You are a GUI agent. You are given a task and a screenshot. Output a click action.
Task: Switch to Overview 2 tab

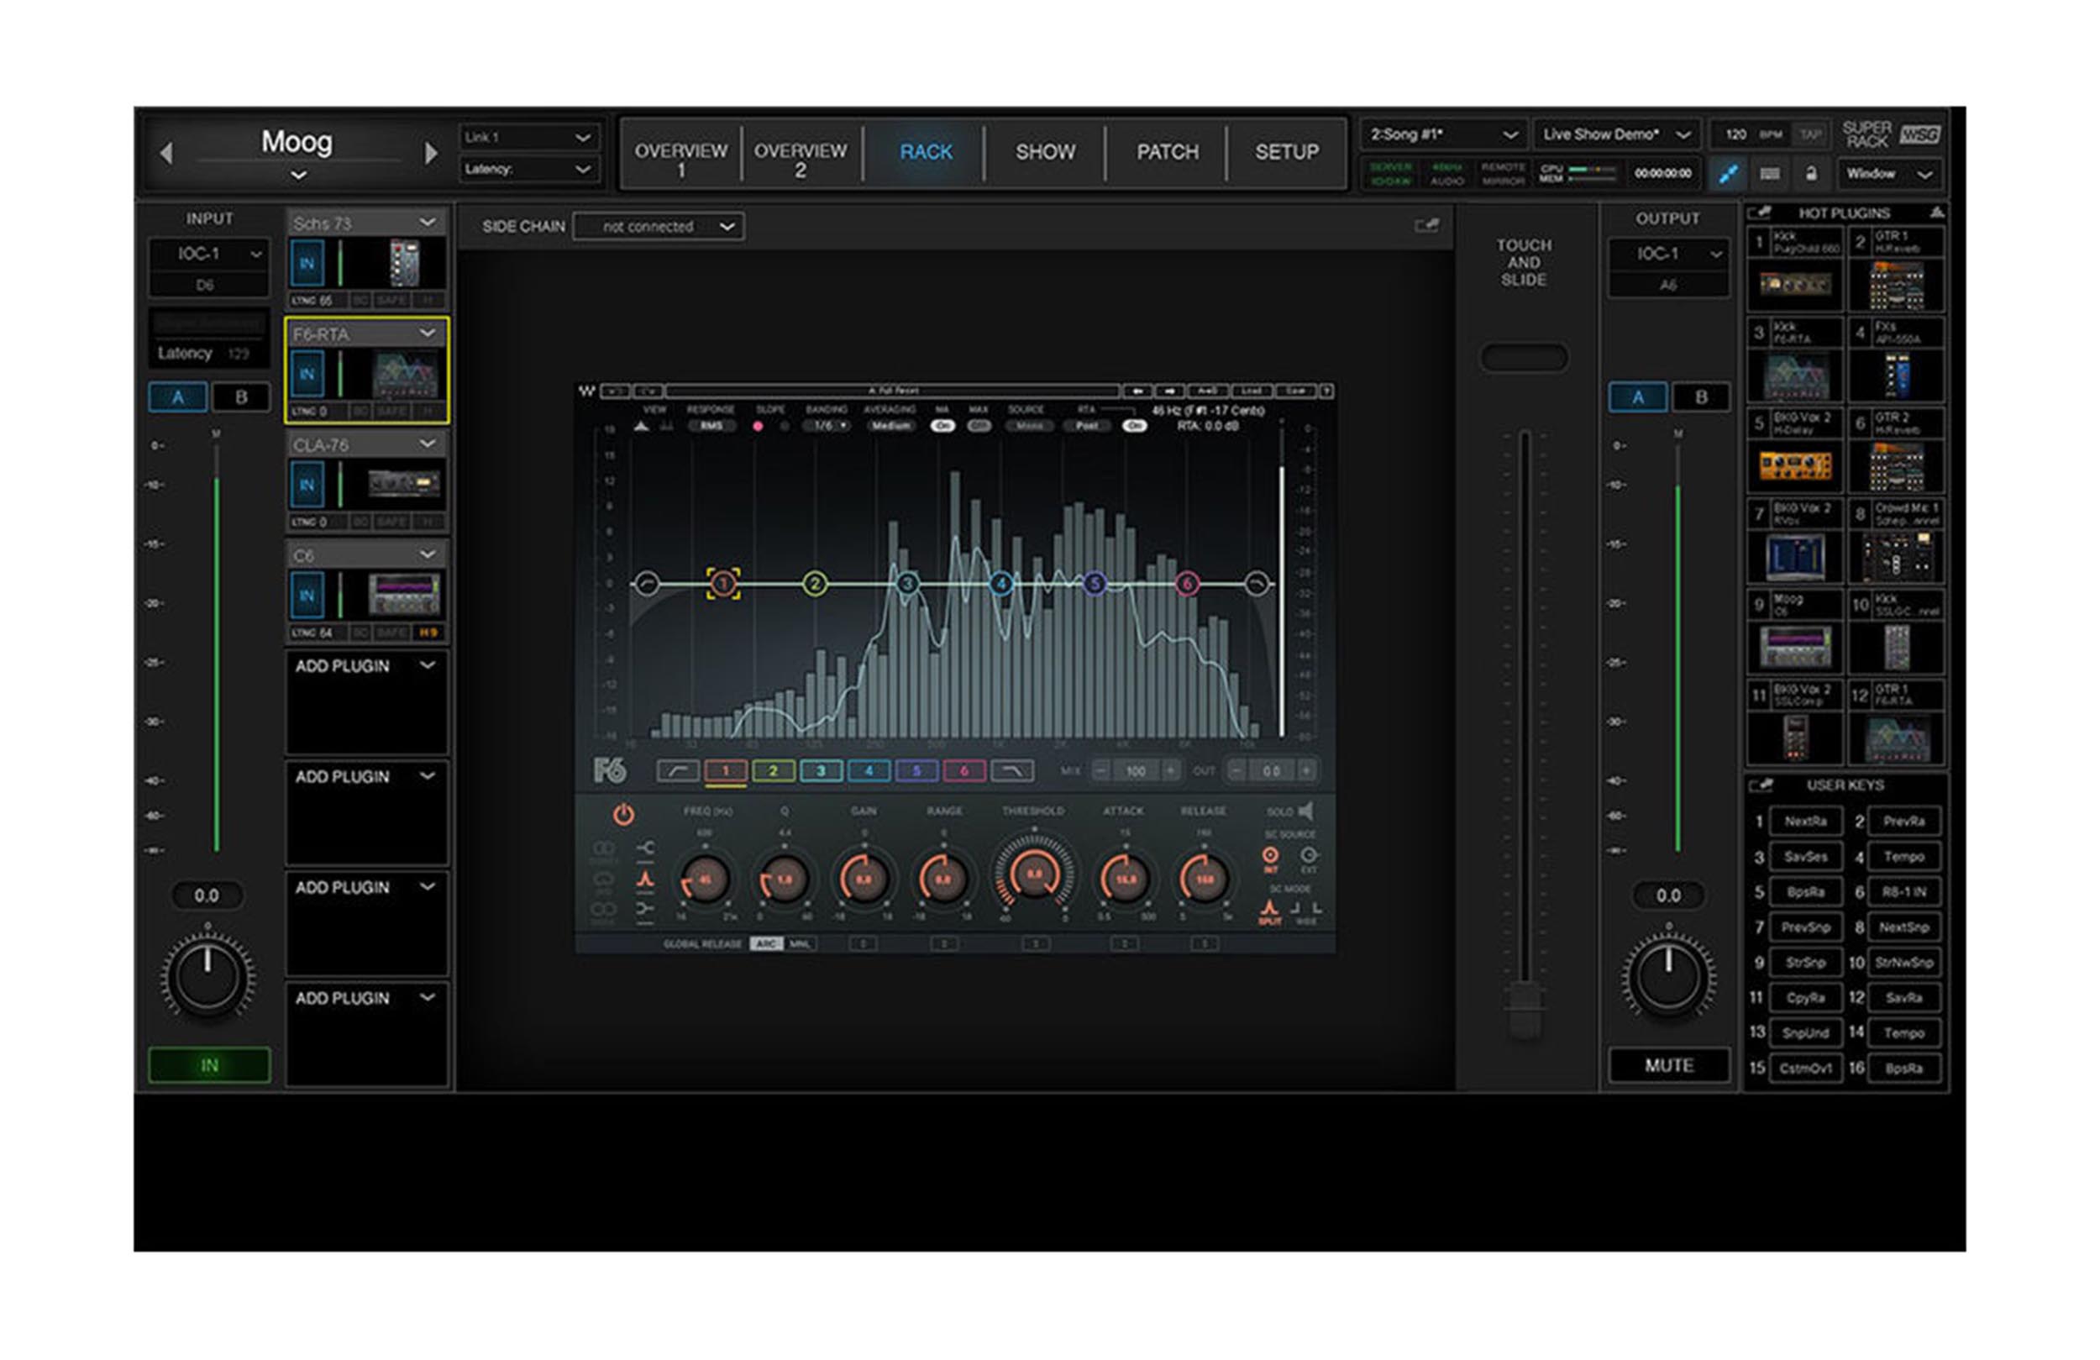[x=801, y=154]
